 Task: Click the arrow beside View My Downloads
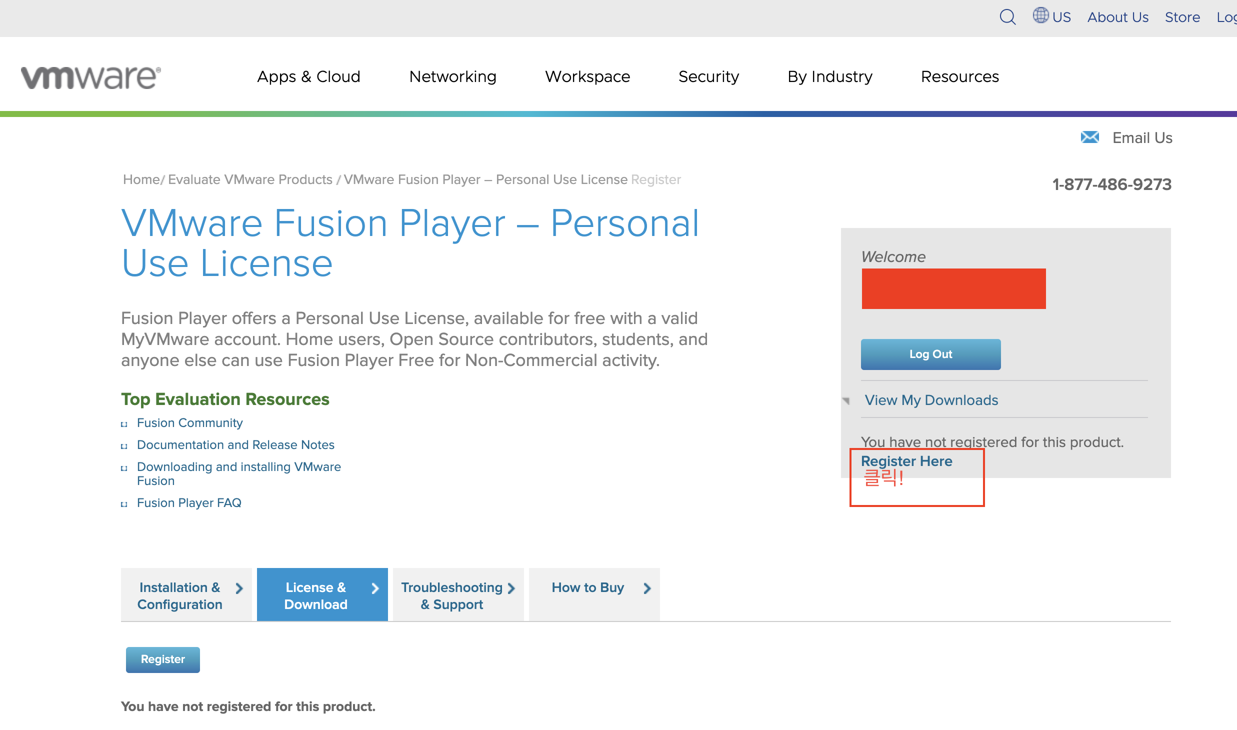point(846,400)
